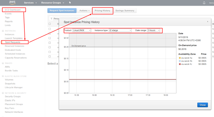
Task: Open AMIs in sidebar
Action: [7, 67]
